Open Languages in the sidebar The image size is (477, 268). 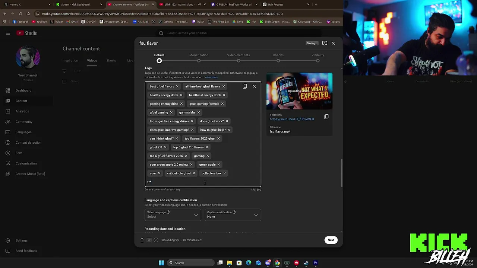click(x=23, y=132)
